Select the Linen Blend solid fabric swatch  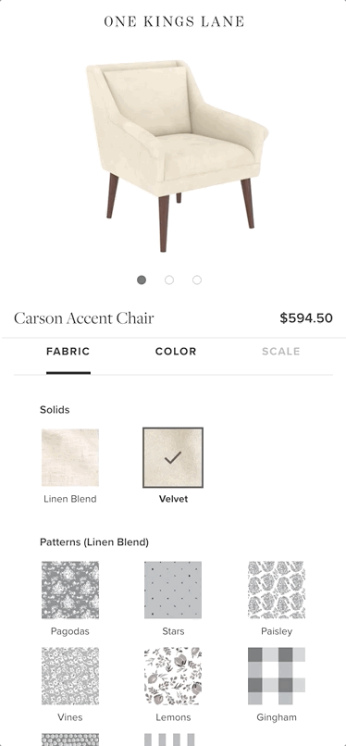(70, 457)
